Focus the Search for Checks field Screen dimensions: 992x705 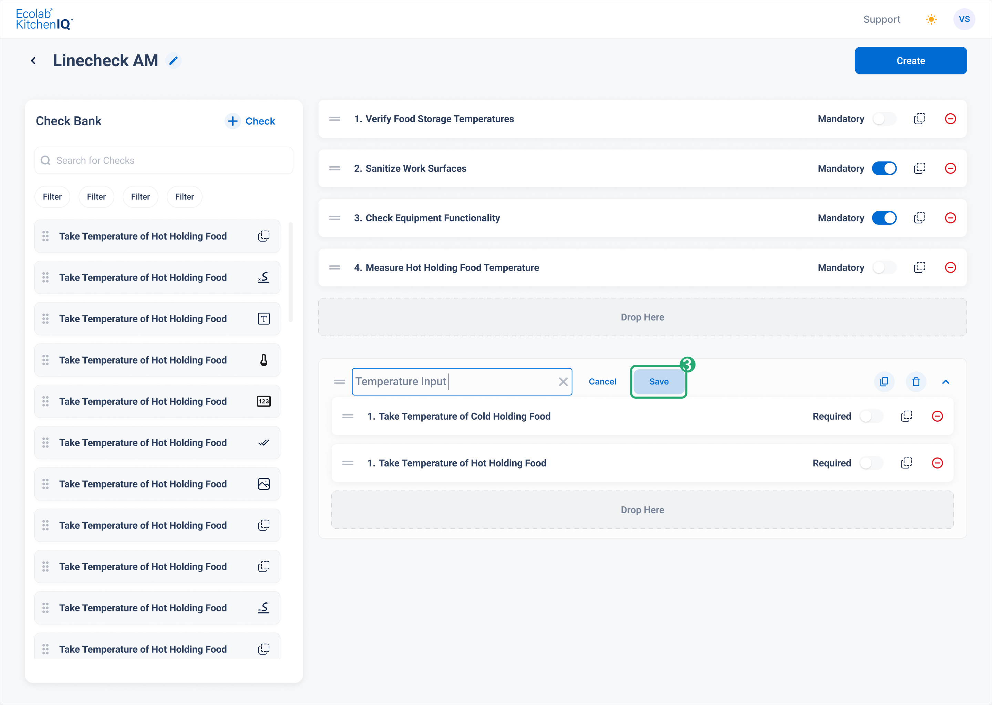click(x=164, y=161)
